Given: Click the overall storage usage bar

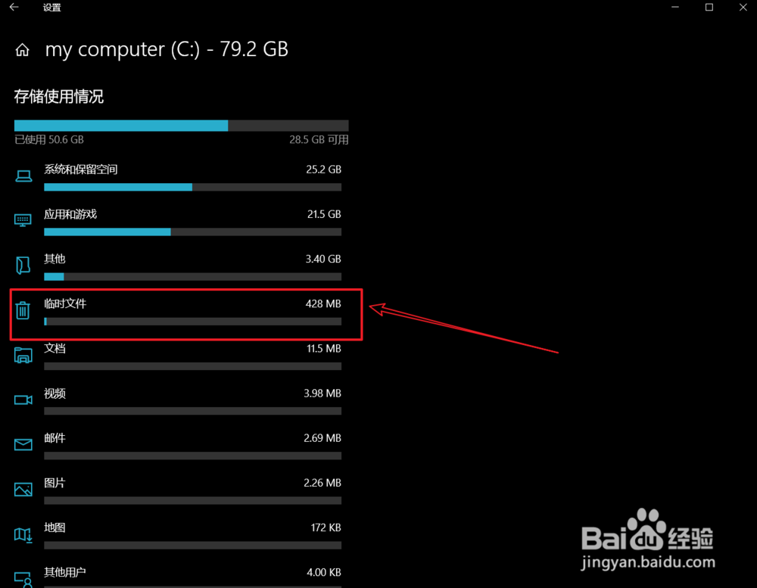Looking at the screenshot, I should coord(181,126).
